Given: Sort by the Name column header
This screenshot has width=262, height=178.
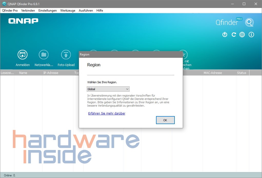Looking at the screenshot, I should [28, 73].
